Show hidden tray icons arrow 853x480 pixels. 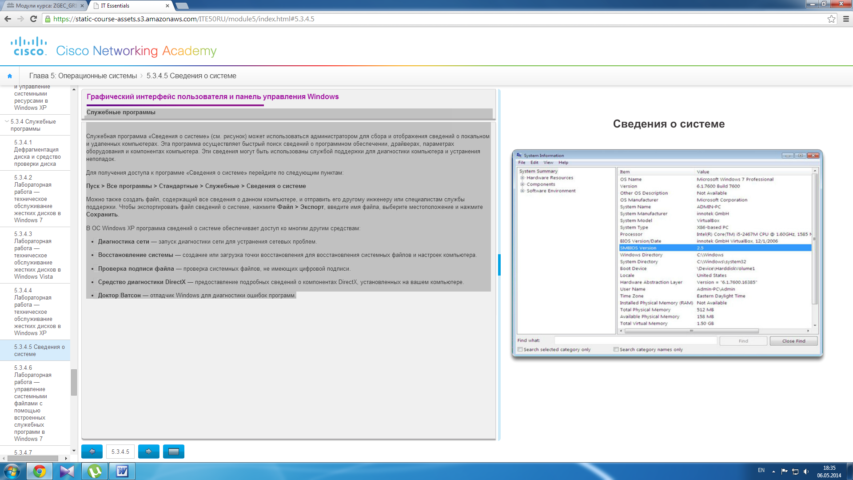pos(773,471)
